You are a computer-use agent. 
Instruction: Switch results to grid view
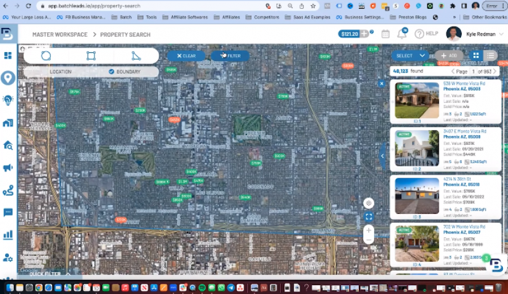(x=476, y=55)
